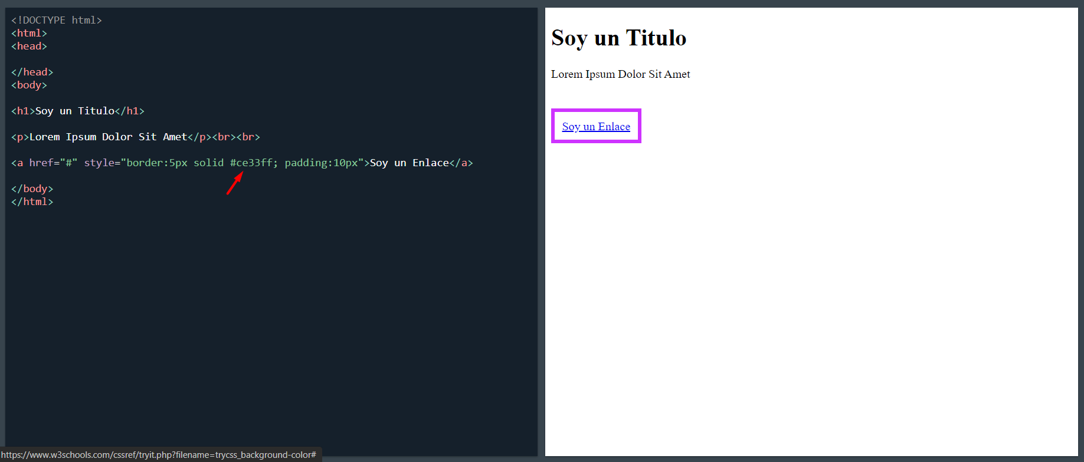Click the opening <html> tag line in editor
The height and width of the screenshot is (462, 1084).
coord(29,33)
